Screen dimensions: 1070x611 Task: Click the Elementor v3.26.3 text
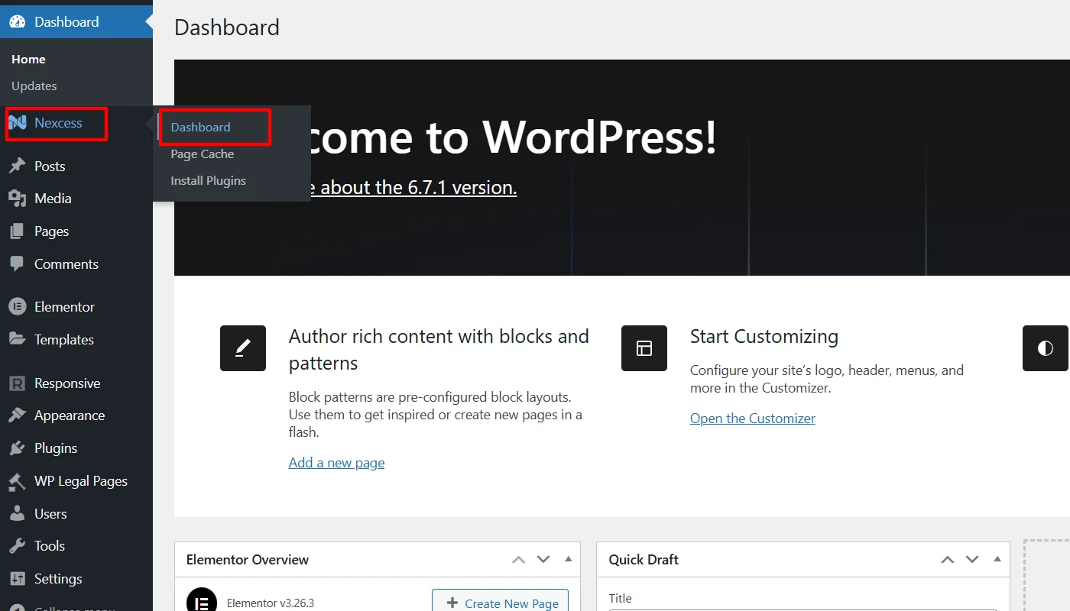click(271, 603)
